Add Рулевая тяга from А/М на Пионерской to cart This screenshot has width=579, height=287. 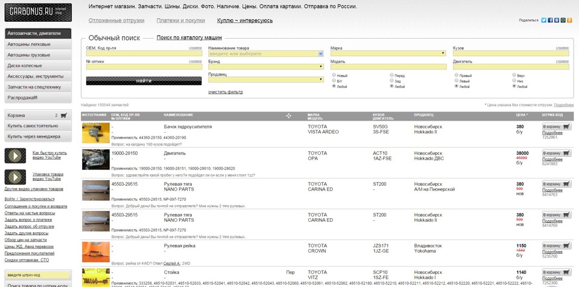pyautogui.click(x=557, y=184)
